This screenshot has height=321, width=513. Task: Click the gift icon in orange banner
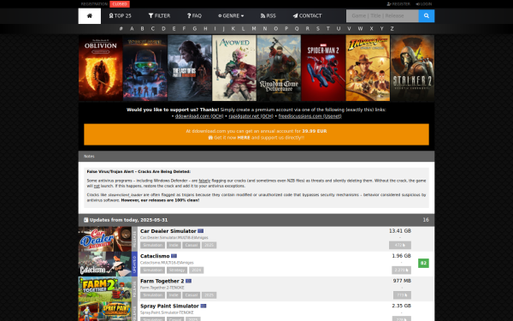click(210, 138)
